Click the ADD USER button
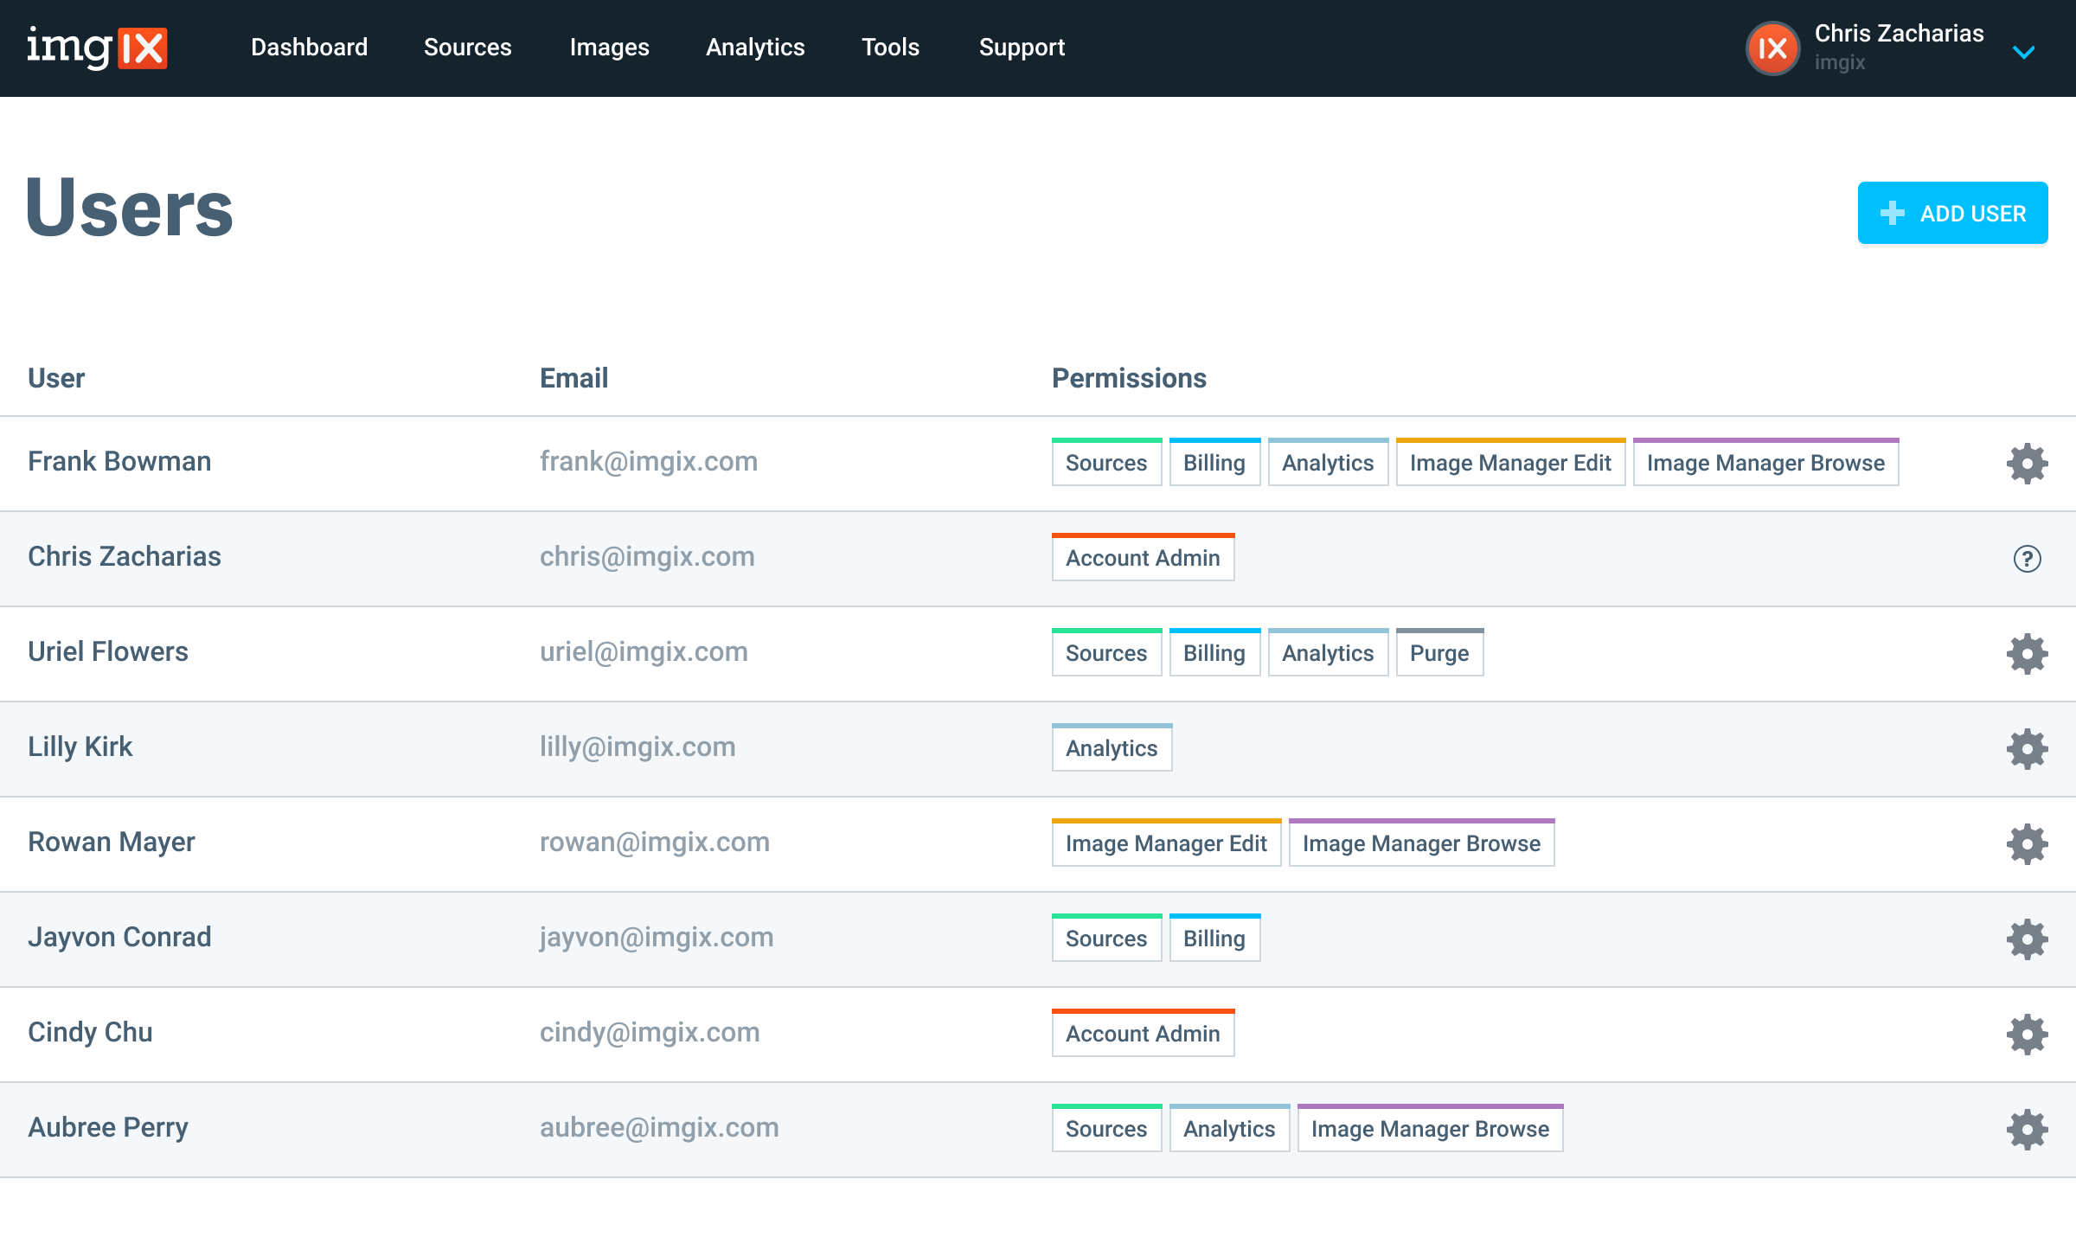Viewport: 2076px width, 1256px height. pyautogui.click(x=1951, y=212)
